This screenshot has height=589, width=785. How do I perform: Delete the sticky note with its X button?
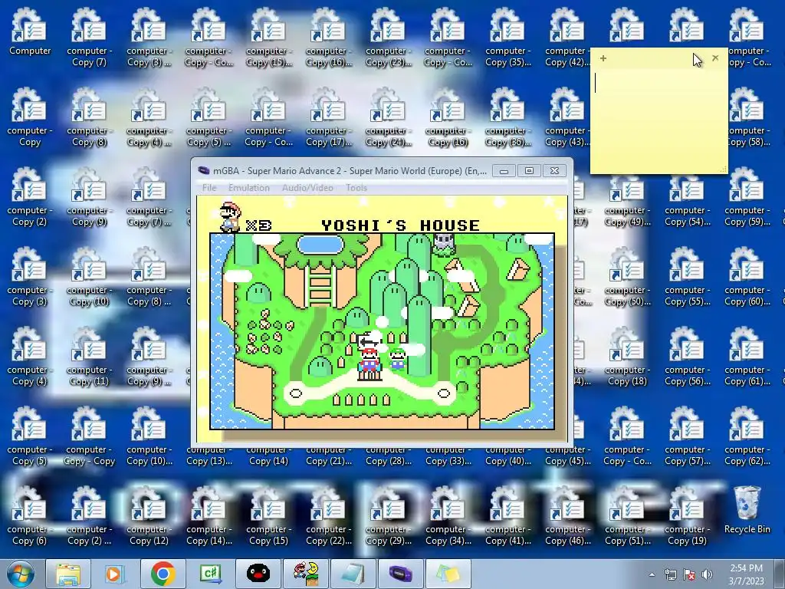(x=715, y=58)
